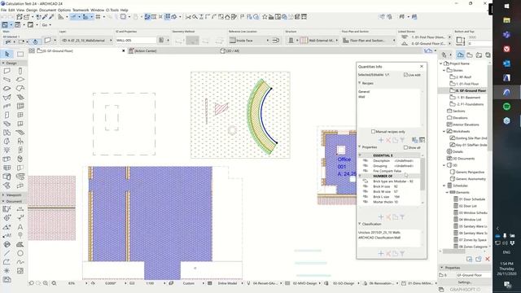Click the Teams icon in Windows taskbar
The image size is (521, 293).
click(x=506, y=34)
